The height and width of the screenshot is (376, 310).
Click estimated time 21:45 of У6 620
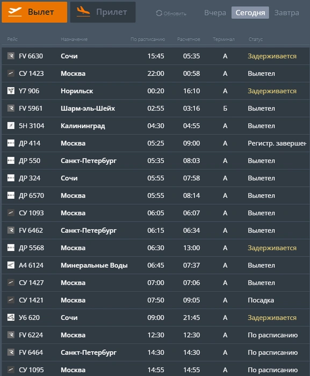point(191,317)
